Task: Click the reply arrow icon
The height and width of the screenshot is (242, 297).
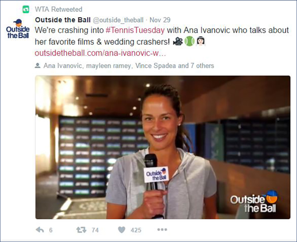Action: click(x=40, y=230)
